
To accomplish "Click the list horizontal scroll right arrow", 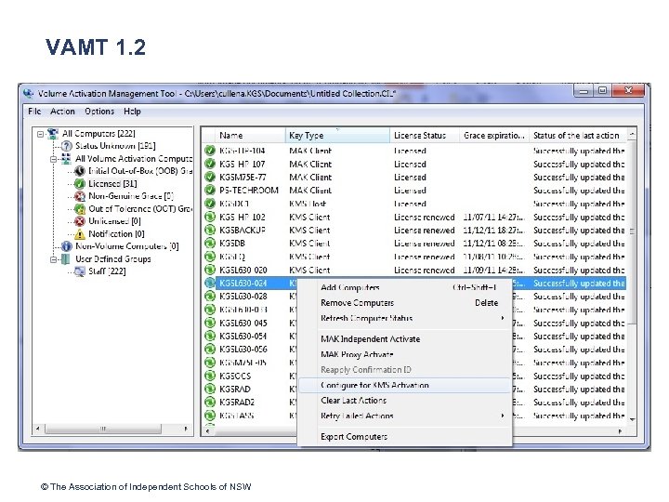I will coord(621,431).
